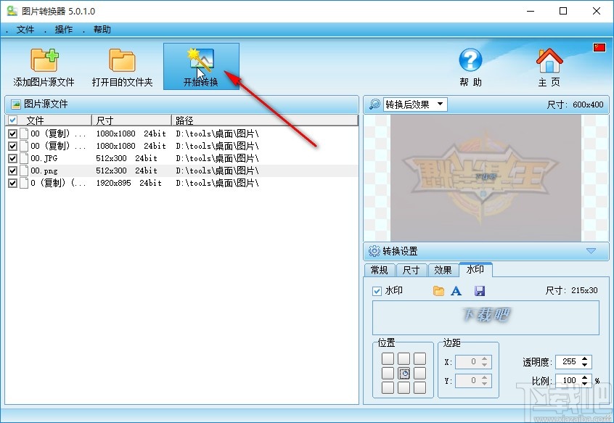The image size is (614, 423).
Task: Open the 主页 home icon
Action: pos(549,59)
